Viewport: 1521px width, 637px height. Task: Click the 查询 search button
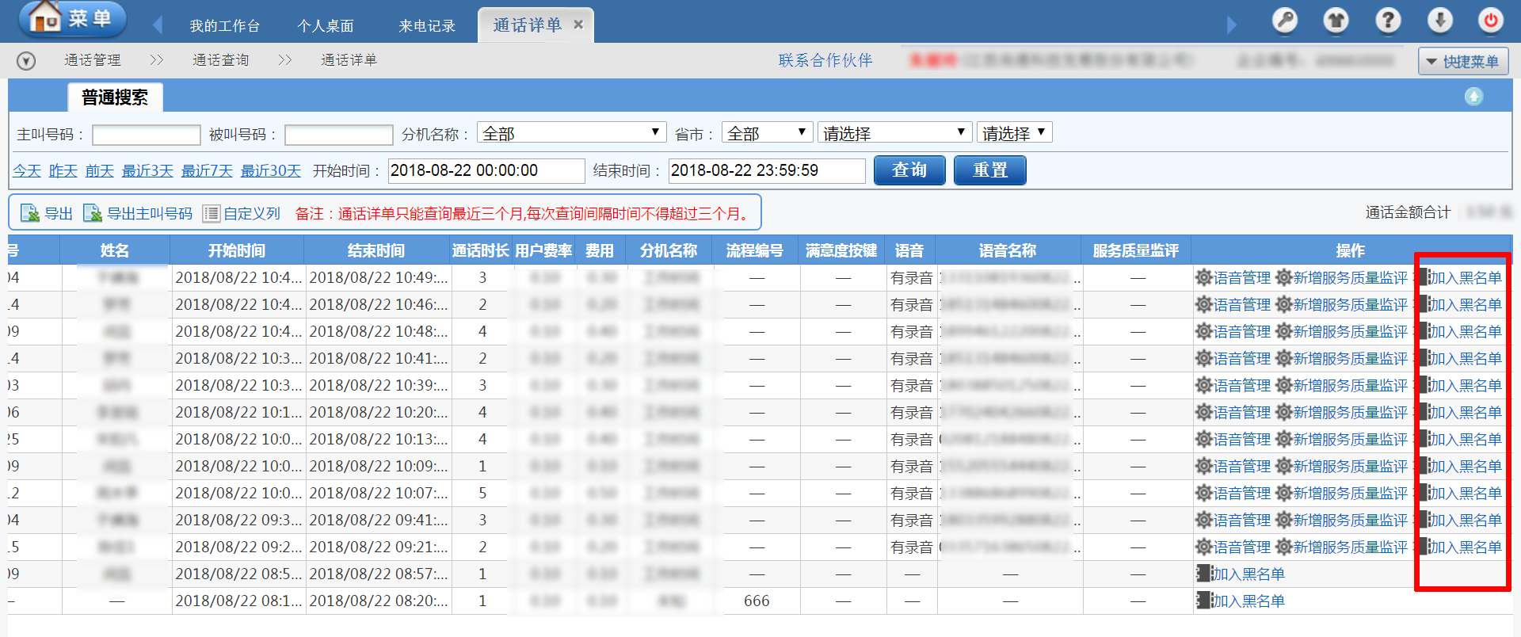tap(909, 170)
